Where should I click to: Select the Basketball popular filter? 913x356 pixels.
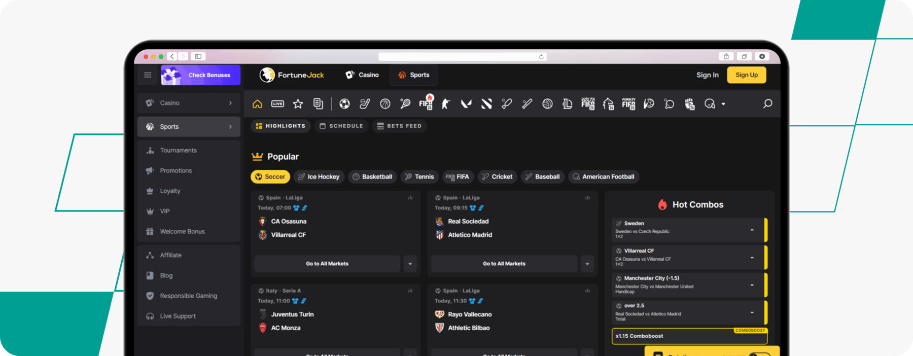pyautogui.click(x=372, y=176)
